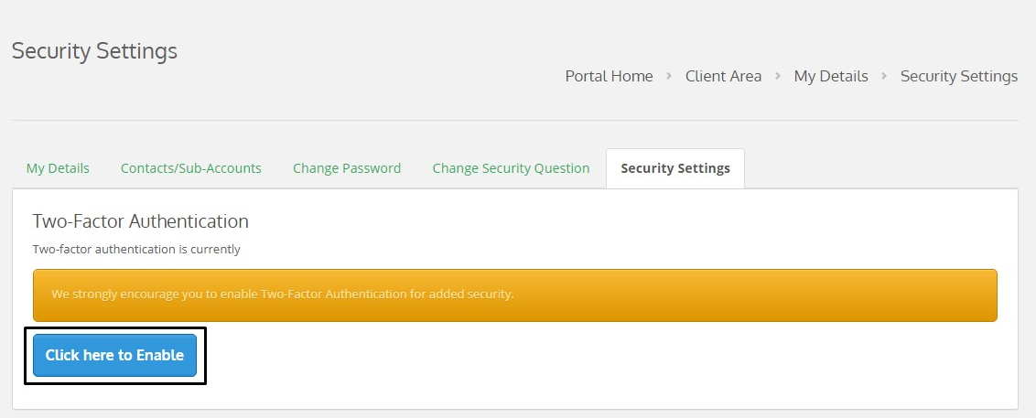Navigate to Portal Home breadcrumb link
This screenshot has height=418, width=1036.
[609, 76]
